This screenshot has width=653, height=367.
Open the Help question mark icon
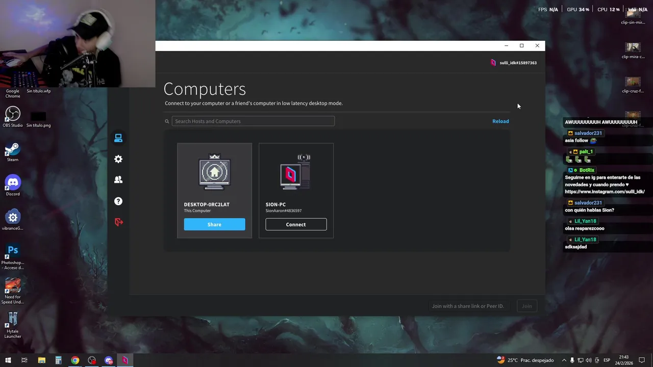(x=118, y=201)
